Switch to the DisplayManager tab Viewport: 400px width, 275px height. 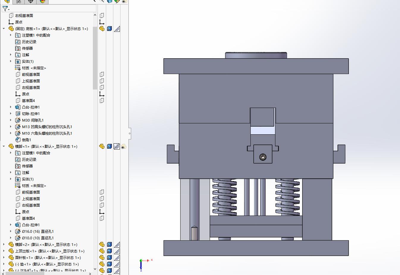42,1
